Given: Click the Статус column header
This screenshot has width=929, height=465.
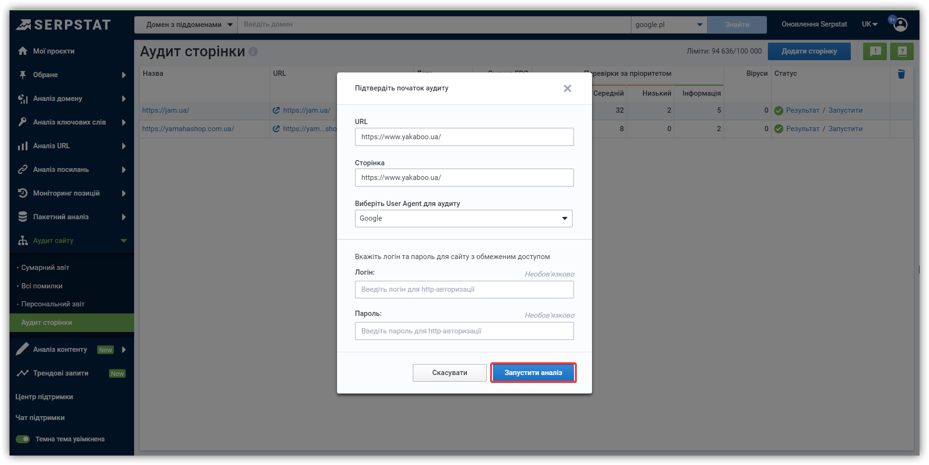Looking at the screenshot, I should click(785, 73).
